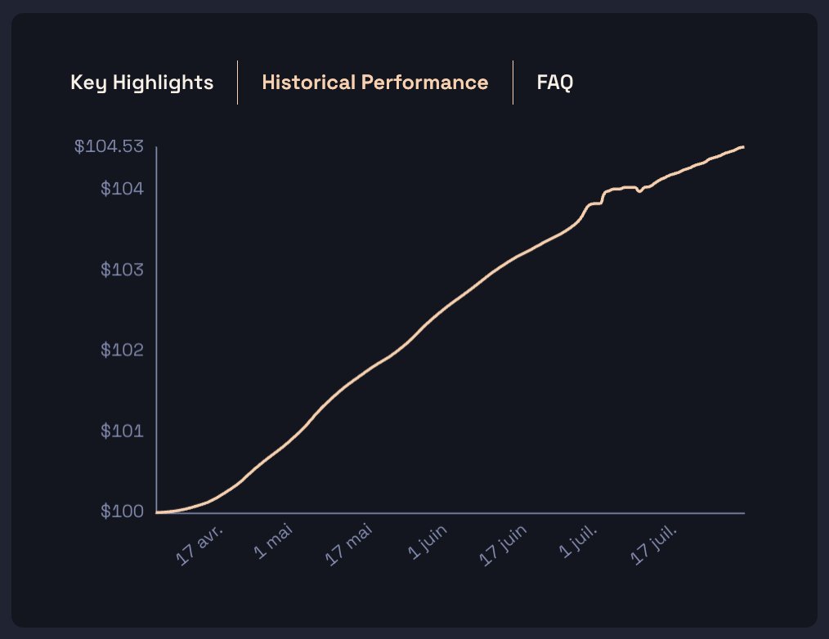Click the $103 y-axis label

pyautogui.click(x=122, y=270)
